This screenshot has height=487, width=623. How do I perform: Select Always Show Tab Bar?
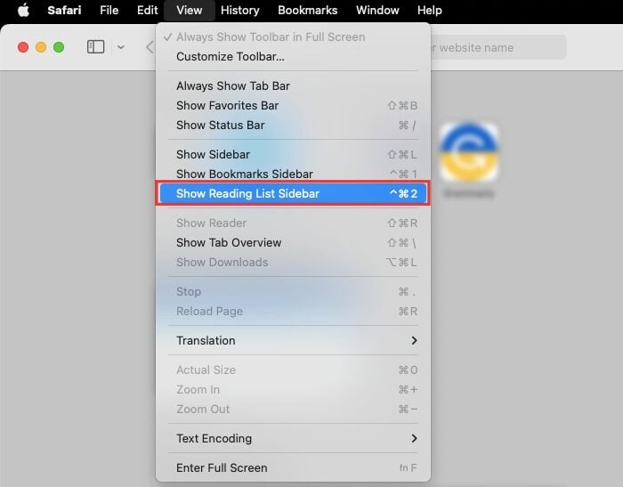point(293,85)
